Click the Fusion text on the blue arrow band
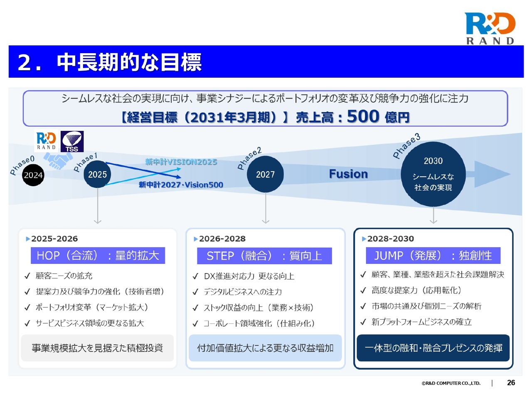 click(x=348, y=174)
